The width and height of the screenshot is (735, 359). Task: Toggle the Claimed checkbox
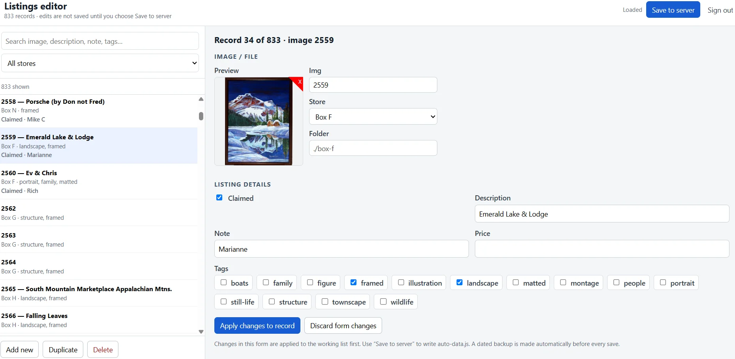tap(219, 198)
